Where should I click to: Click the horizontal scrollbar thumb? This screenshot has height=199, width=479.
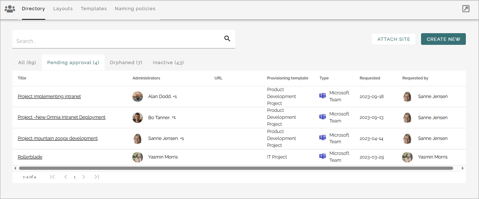236,168
